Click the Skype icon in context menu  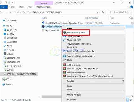[x=64, y=36]
